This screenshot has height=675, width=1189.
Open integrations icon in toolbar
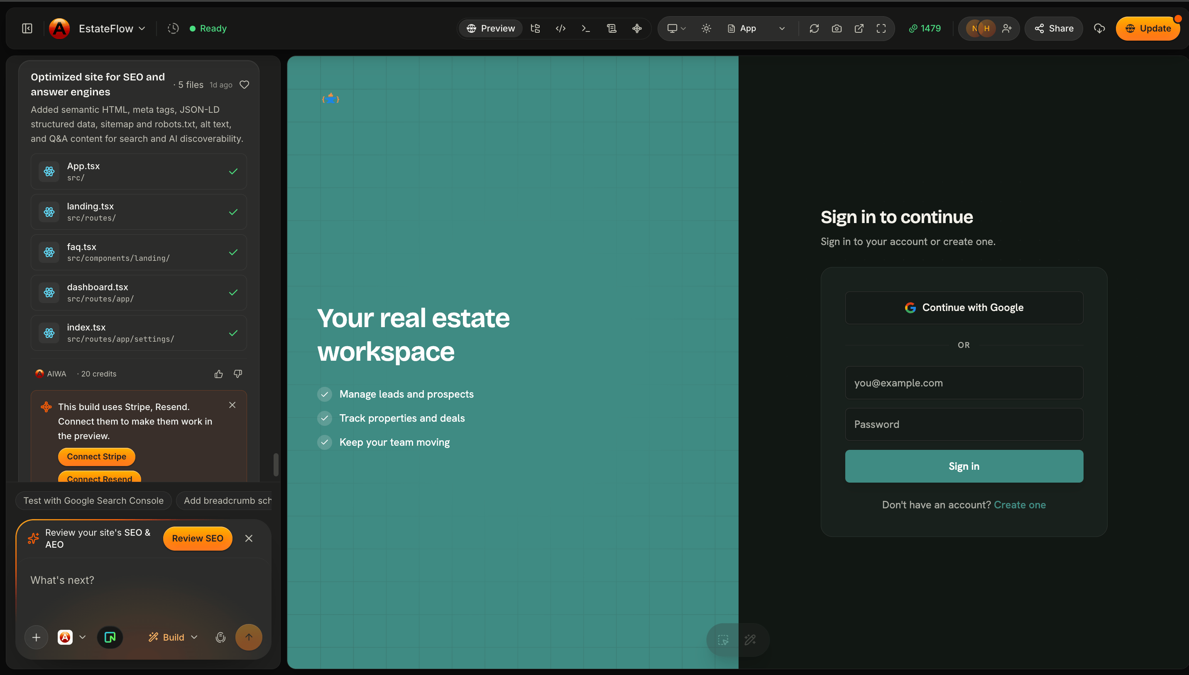(637, 28)
